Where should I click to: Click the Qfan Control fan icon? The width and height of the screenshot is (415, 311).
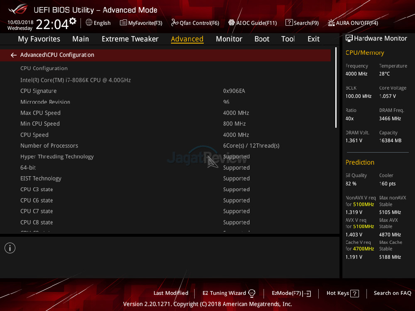point(175,23)
